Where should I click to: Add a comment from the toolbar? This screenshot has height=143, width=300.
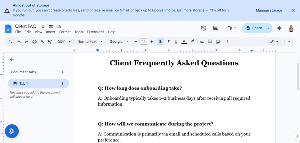coord(210,42)
